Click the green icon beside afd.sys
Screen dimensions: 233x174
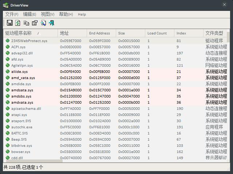[8, 59]
